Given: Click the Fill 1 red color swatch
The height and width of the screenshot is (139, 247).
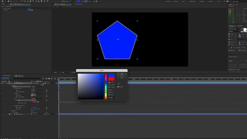Looking at the screenshot, I should (32, 100).
